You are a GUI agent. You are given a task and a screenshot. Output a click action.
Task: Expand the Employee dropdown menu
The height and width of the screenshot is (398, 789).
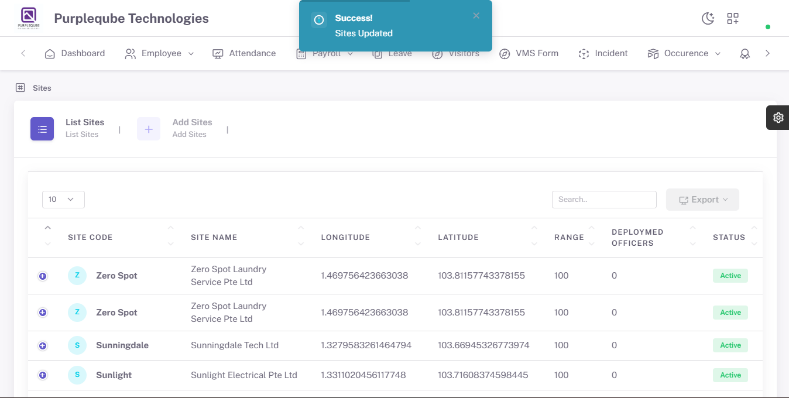159,53
